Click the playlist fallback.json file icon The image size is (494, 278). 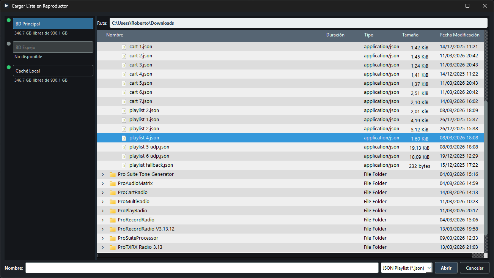[124, 165]
